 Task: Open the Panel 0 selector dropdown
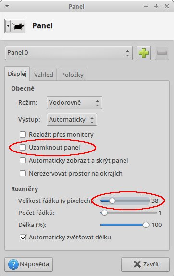coord(69,53)
